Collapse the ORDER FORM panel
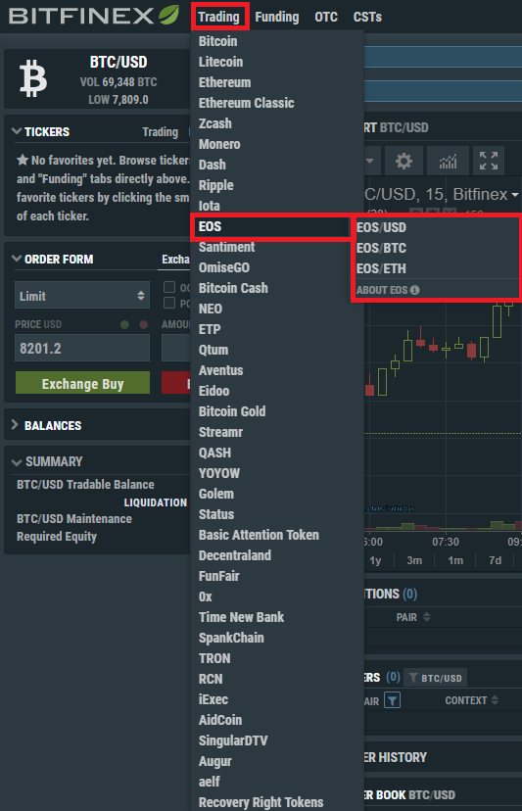The width and height of the screenshot is (522, 811). 17,259
